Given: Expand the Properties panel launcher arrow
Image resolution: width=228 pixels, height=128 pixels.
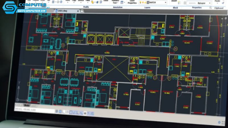Looking at the screenshot, I should point(210,8).
